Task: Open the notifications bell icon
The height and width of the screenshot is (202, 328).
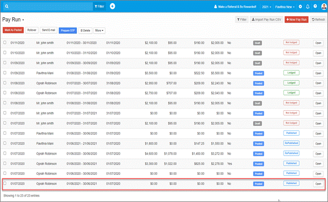Action: [308, 6]
